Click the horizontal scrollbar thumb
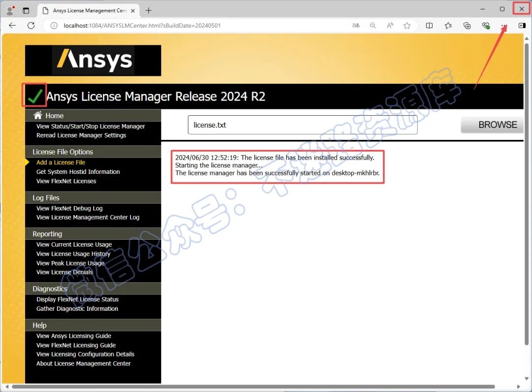 point(254,387)
